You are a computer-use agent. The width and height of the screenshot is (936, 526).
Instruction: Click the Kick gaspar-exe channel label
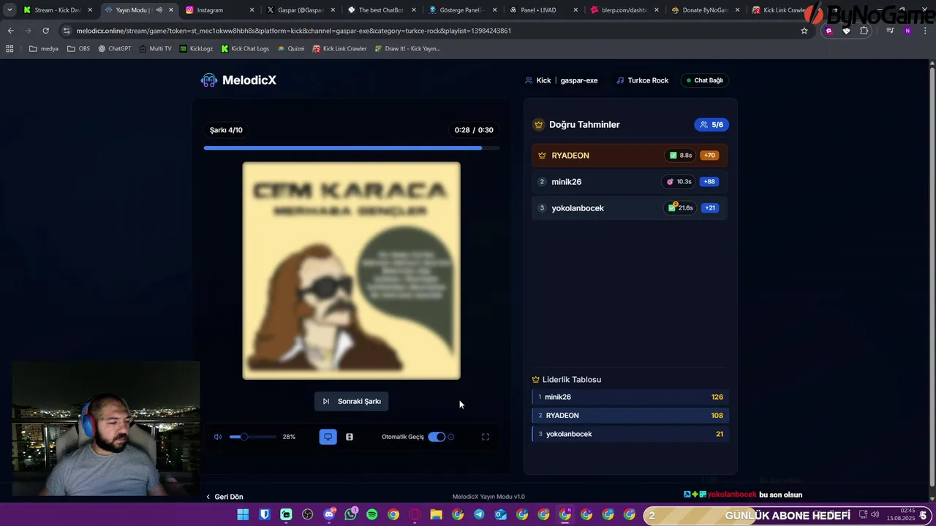point(562,80)
